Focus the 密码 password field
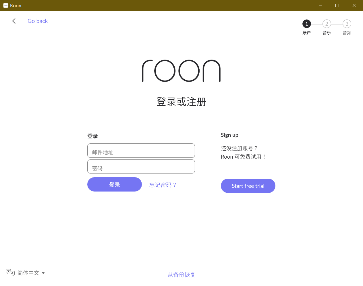363x286 pixels. pos(141,167)
